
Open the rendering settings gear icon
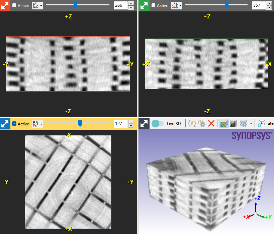[201, 123]
